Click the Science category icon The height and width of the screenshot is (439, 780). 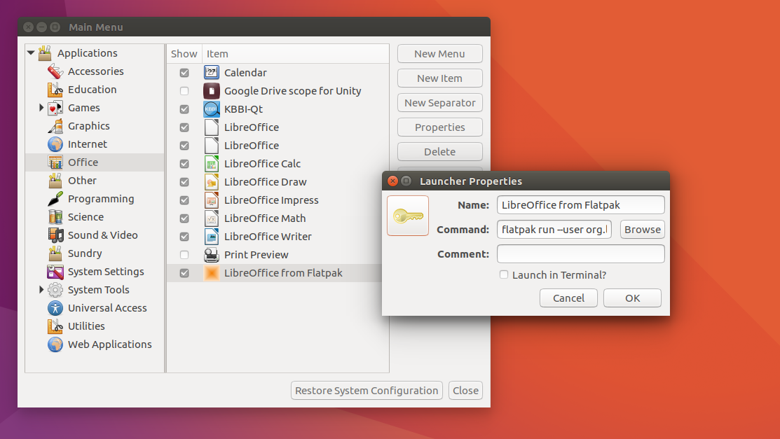55,217
